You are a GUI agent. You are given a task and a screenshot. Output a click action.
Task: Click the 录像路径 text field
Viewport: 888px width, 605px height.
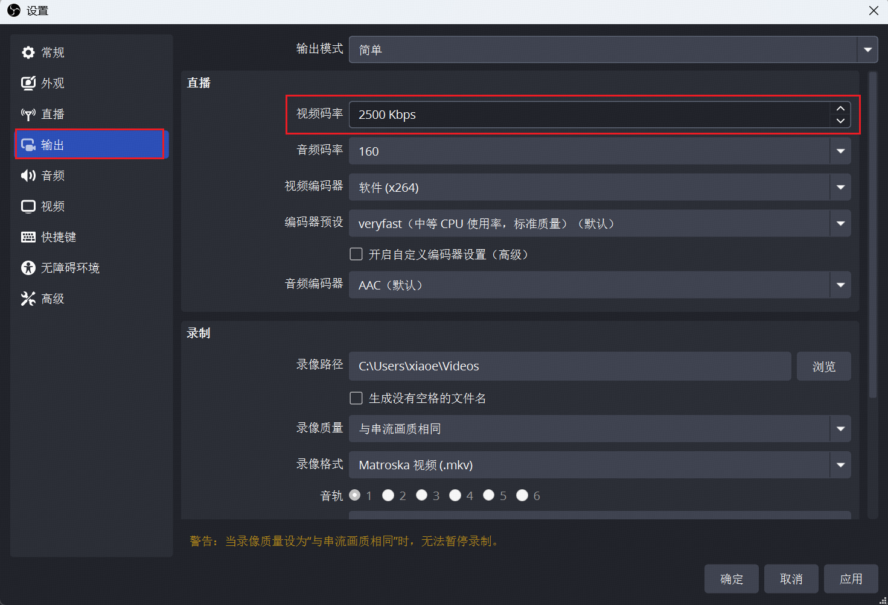(x=570, y=366)
